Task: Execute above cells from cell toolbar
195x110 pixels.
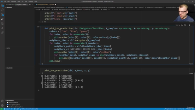Action: click(x=179, y=25)
